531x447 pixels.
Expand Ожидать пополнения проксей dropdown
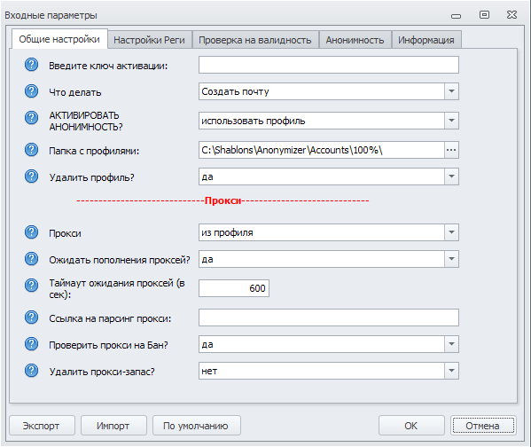(x=451, y=259)
